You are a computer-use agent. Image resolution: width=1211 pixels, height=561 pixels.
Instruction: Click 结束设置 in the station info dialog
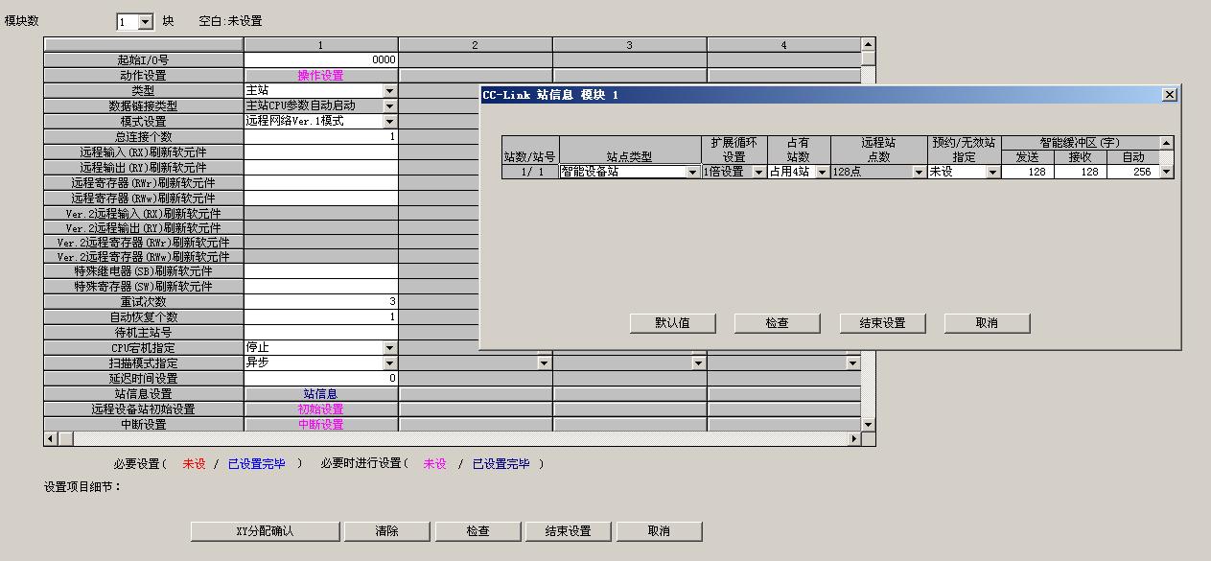(882, 323)
